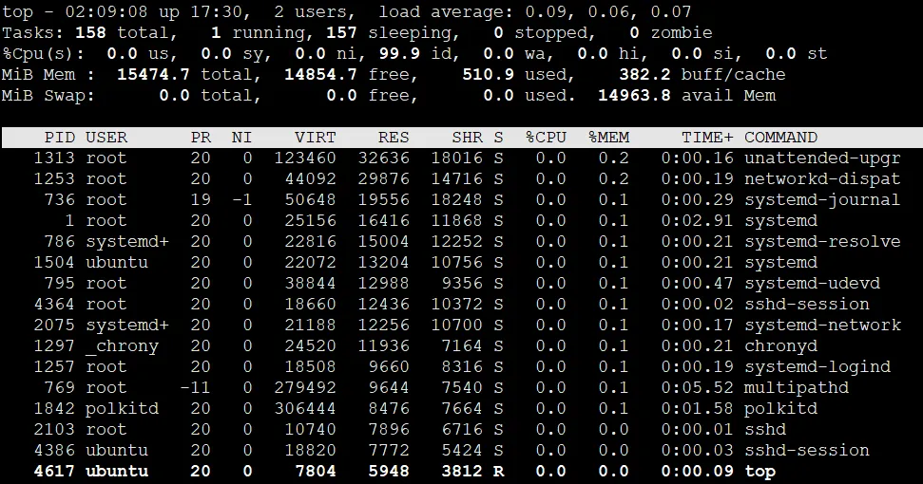Click the -11 priority of multipathd
The height and width of the screenshot is (484, 923).
coord(196,388)
